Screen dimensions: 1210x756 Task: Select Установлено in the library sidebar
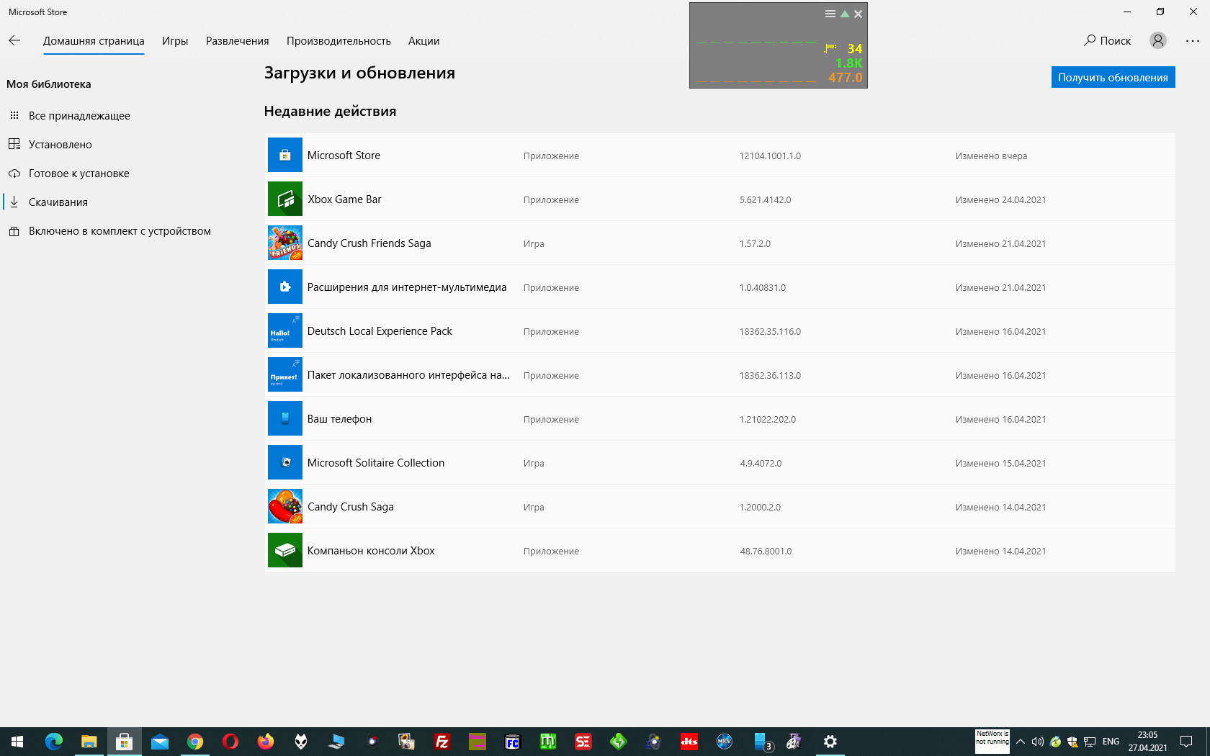click(x=60, y=145)
